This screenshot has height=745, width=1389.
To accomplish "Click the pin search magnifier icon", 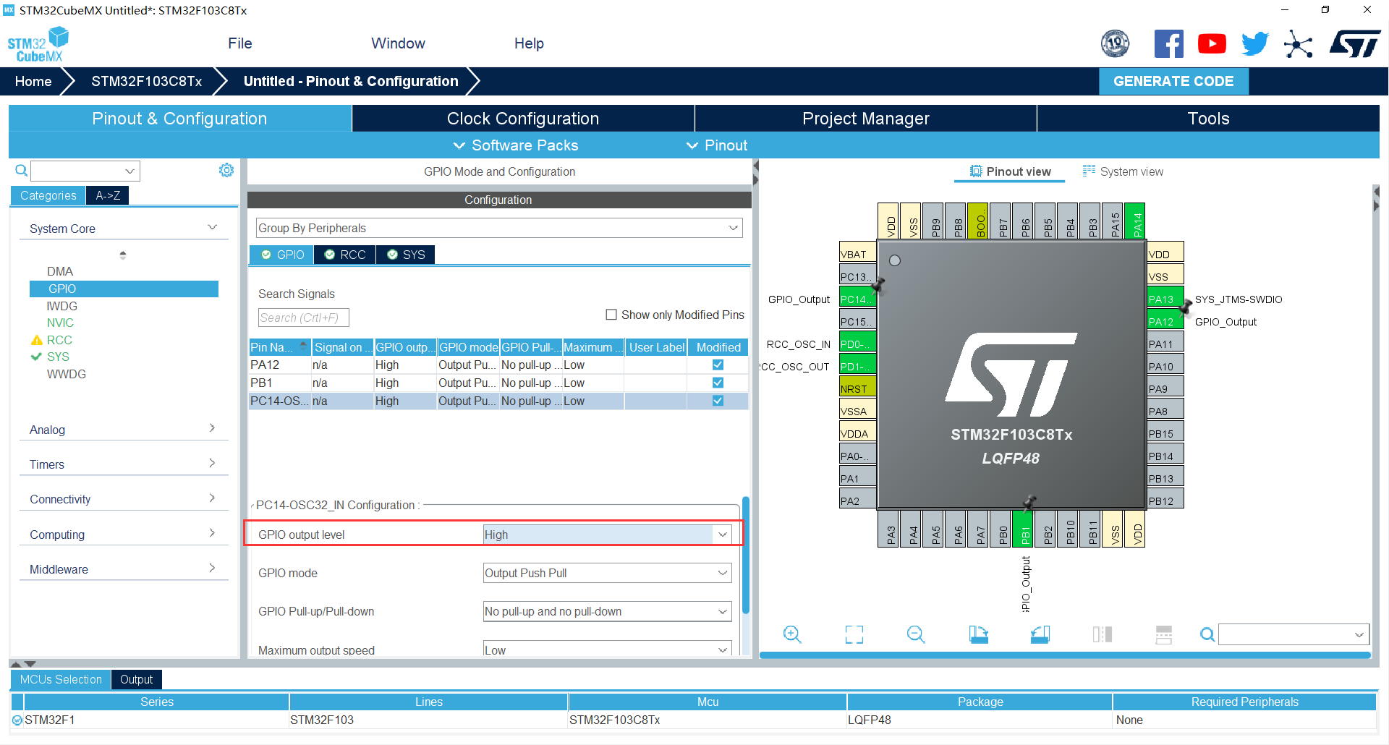I will 1207,634.
